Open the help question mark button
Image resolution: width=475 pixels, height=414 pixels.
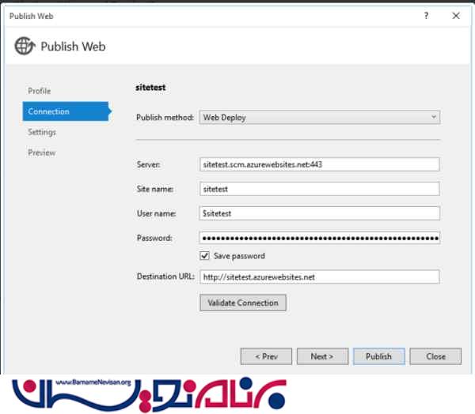pos(426,16)
